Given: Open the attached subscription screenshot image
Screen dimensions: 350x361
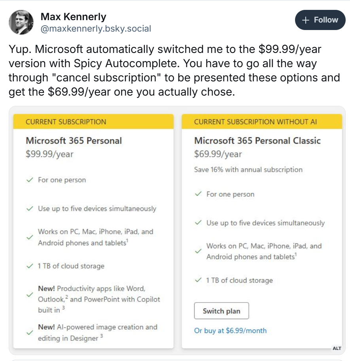Looking at the screenshot, I should pyautogui.click(x=177, y=230).
